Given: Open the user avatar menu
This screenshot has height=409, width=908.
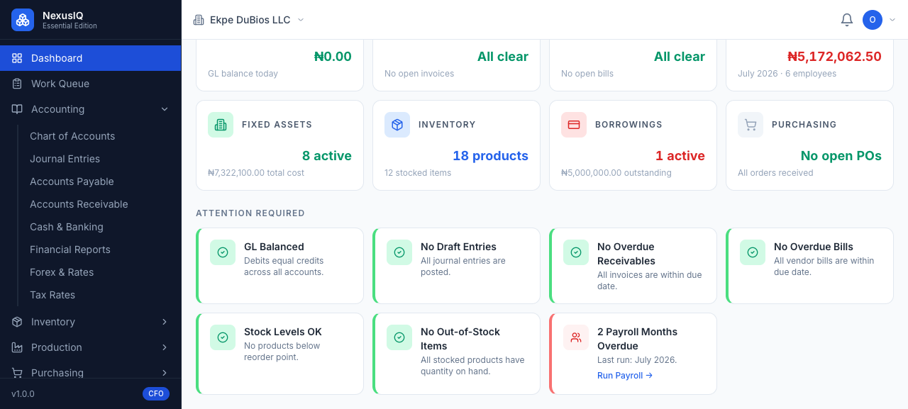Looking at the screenshot, I should tap(873, 20).
